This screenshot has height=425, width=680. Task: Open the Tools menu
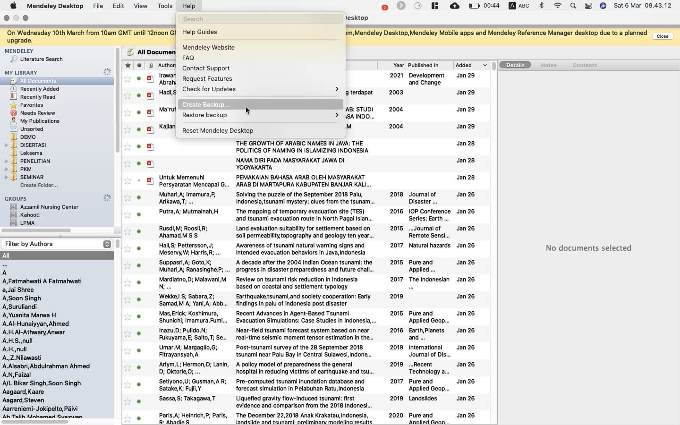(x=164, y=6)
